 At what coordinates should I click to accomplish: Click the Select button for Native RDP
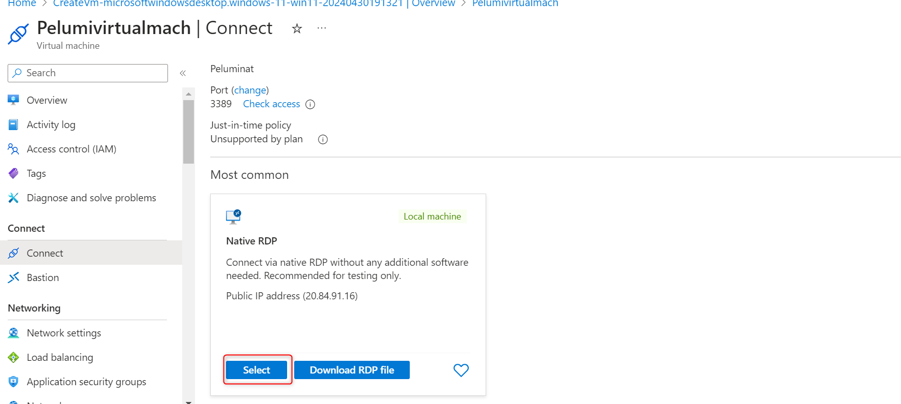257,370
